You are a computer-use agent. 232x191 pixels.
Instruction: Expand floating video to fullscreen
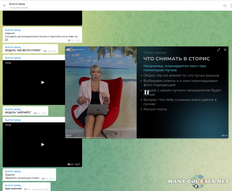pyautogui.click(x=219, y=50)
